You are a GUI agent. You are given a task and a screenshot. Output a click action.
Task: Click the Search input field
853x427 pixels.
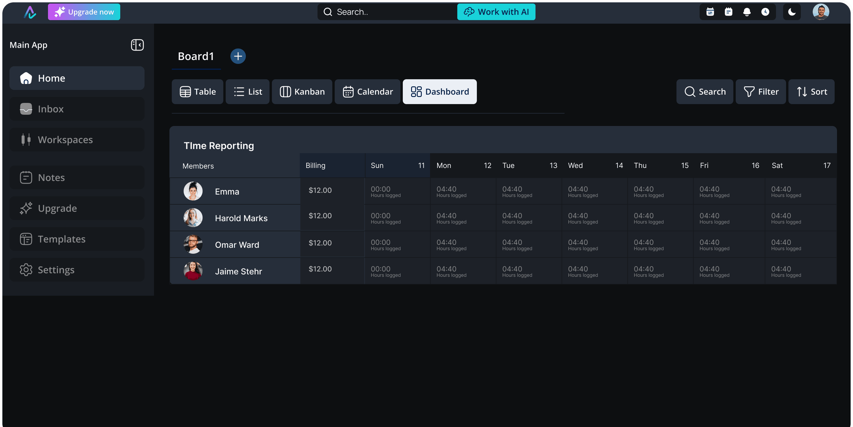(x=386, y=12)
